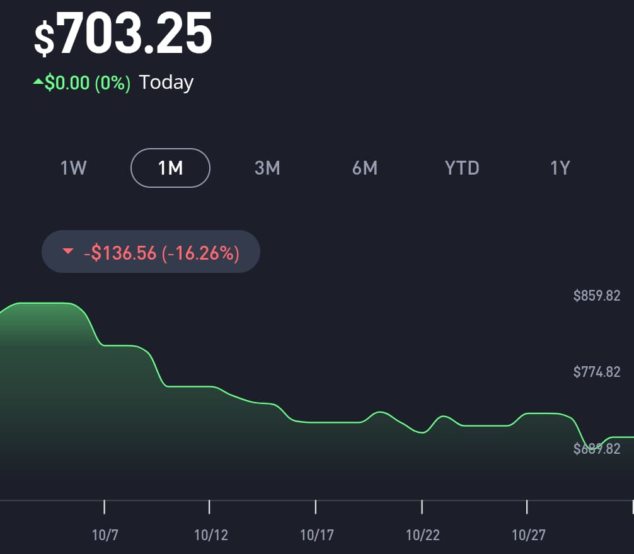Click the $0.00 (0%) daily change text
Image resolution: width=634 pixels, height=554 pixels.
pos(88,83)
